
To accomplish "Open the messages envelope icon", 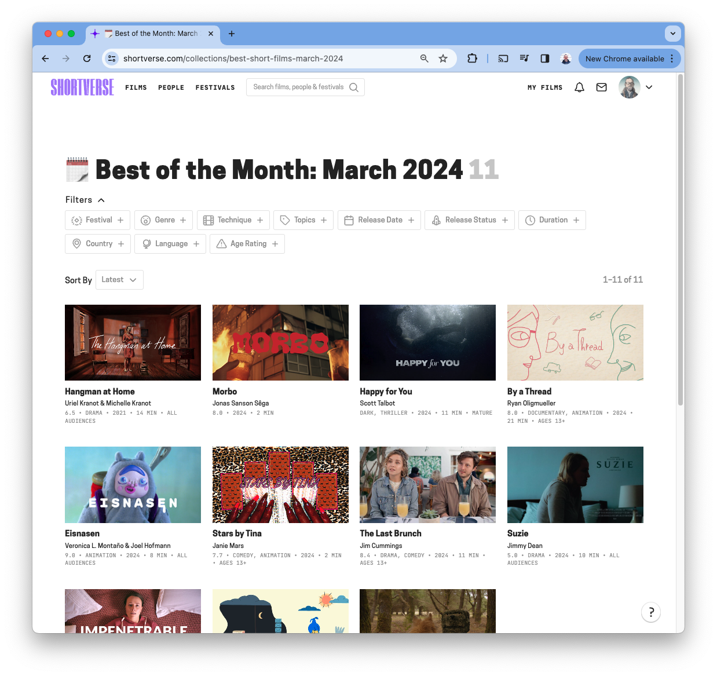I will click(601, 87).
